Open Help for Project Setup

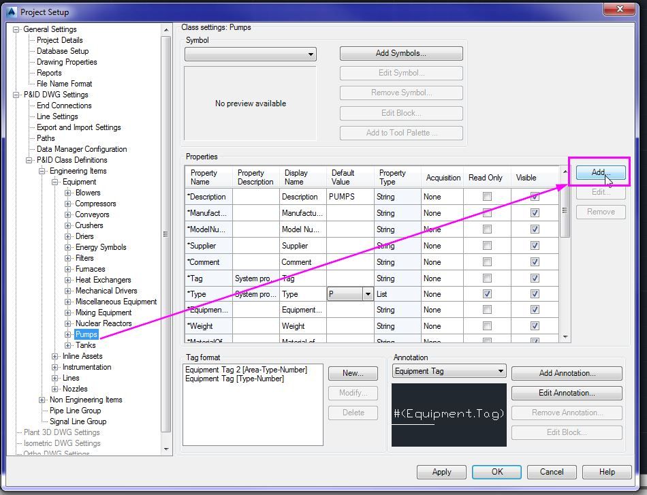point(607,472)
